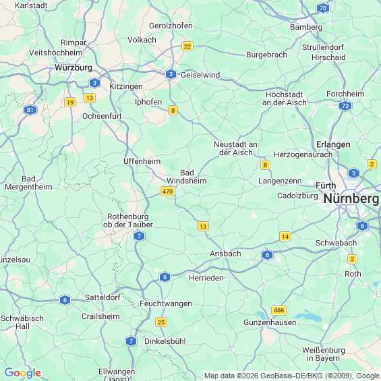
Task: Click the yellow B25 road shield
Action: click(161, 322)
